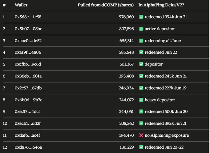Viewport: 209px width, 153px height.
Task: Click wallet address 0x6b06…9b7c
Action: point(29,100)
